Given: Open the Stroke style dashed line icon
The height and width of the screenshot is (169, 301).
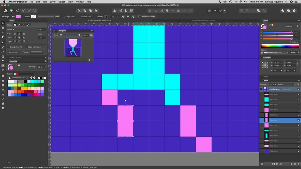Looking at the screenshot, I should point(24,25).
